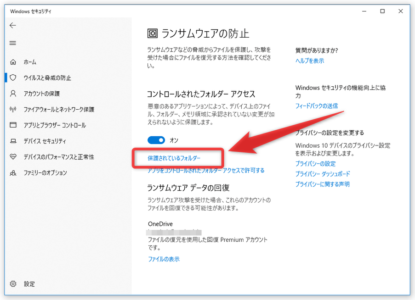Click the OneDrive label
This screenshot has height=300, width=415.
click(160, 224)
